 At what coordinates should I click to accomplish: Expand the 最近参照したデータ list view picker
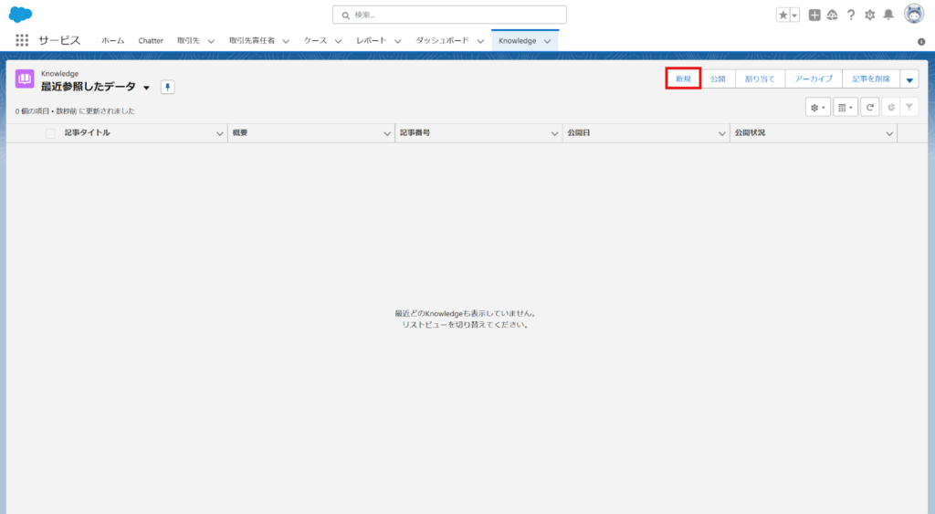pos(146,88)
